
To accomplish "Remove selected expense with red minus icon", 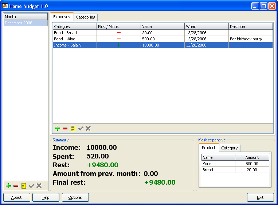I will pos(65,128).
